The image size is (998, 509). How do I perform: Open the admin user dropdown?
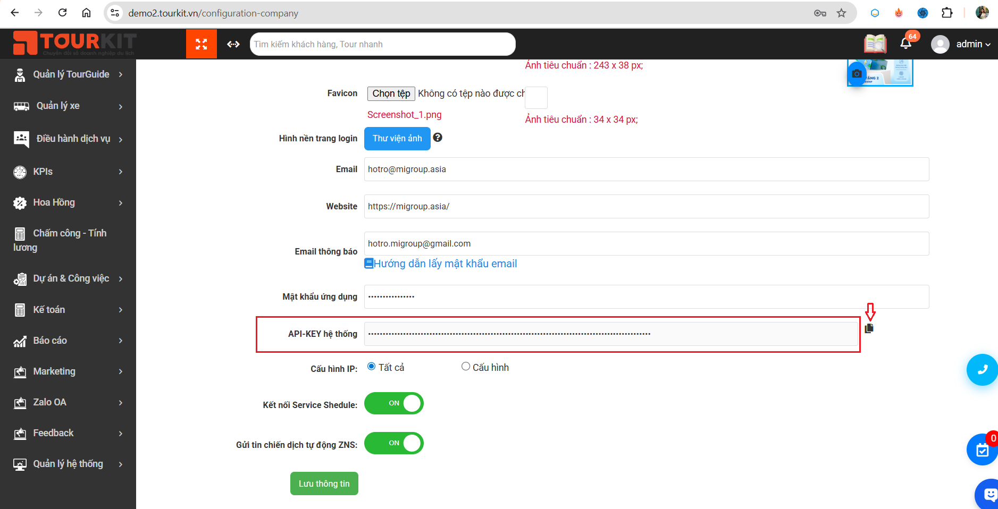tap(961, 44)
